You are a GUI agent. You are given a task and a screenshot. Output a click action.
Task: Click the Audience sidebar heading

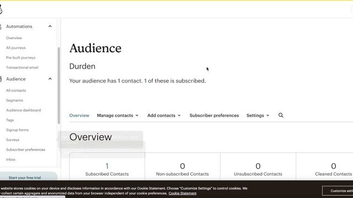coord(16,79)
